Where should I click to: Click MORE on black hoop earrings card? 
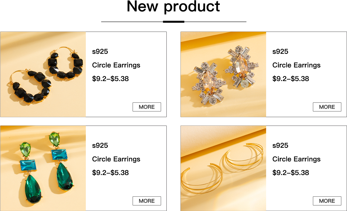coord(147,107)
